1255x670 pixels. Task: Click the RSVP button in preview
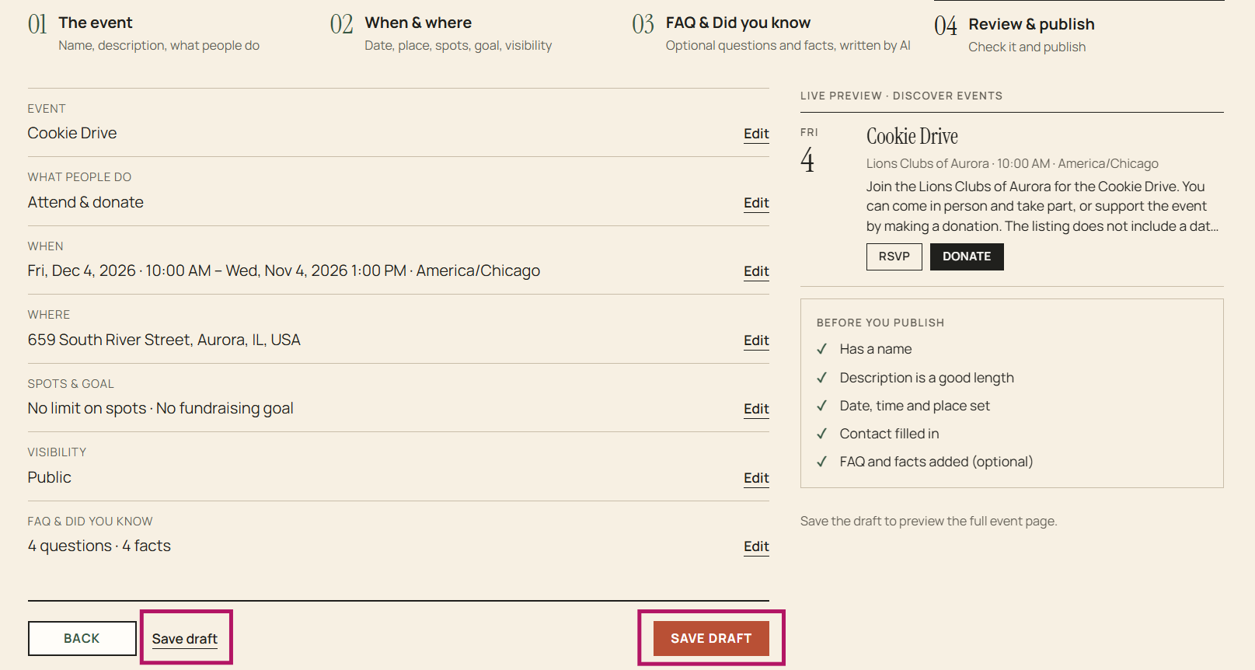(x=894, y=256)
